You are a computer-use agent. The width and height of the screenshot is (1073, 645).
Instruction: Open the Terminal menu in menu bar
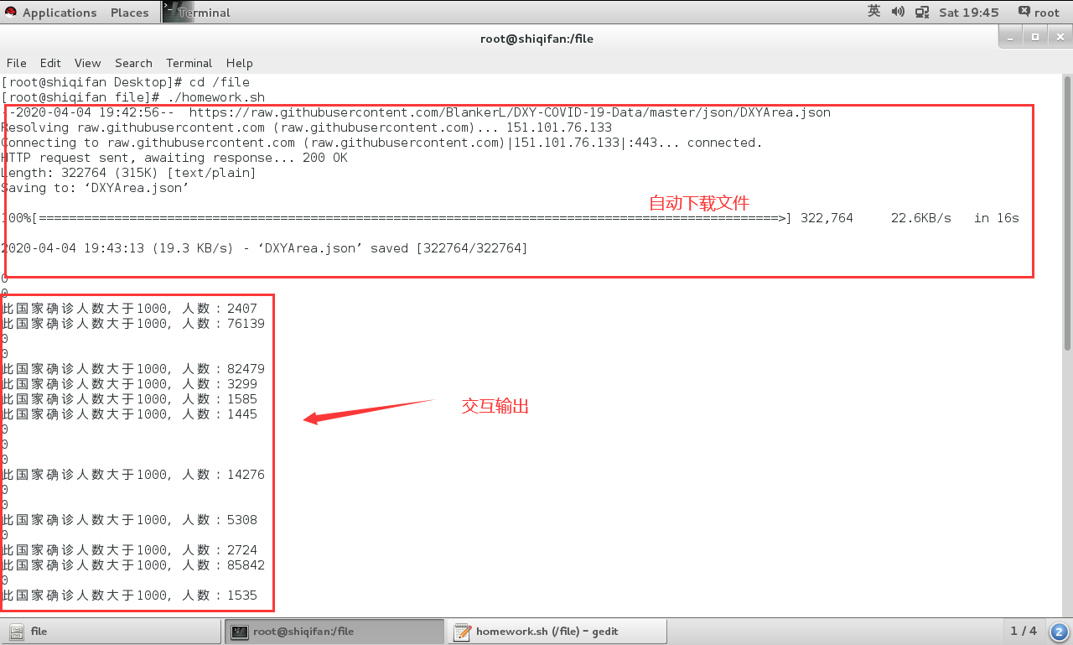pos(189,63)
